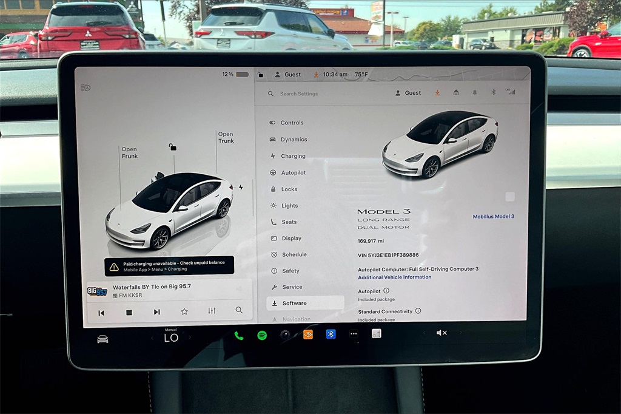
Task: Open the blue Bluetooth app in the dock
Action: (331, 334)
